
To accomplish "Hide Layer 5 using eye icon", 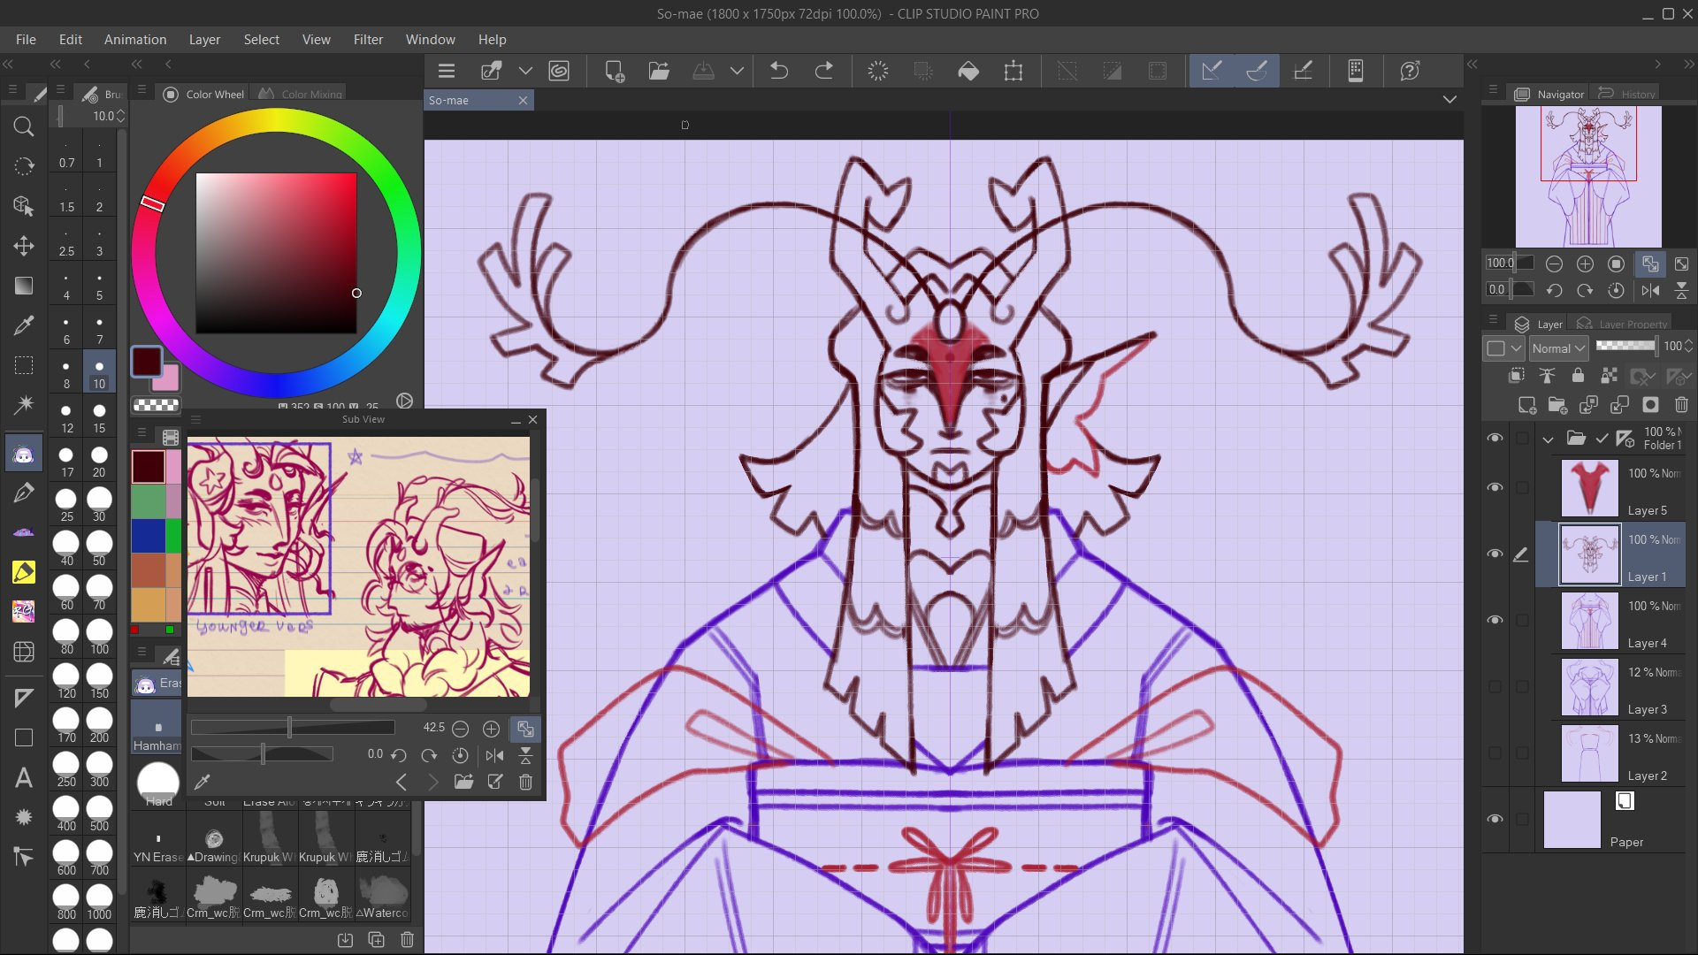I will click(x=1495, y=487).
